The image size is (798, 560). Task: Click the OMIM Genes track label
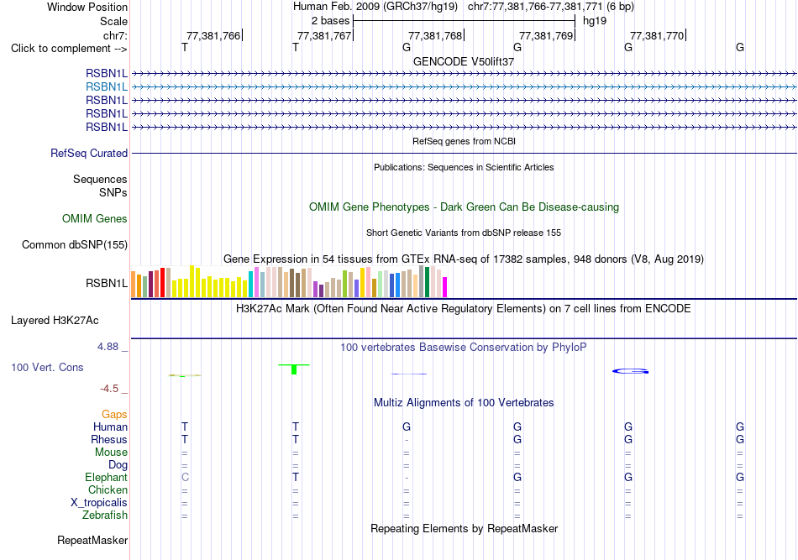95,218
